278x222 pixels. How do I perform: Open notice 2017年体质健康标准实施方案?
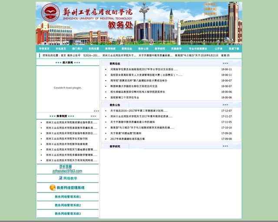(128, 139)
